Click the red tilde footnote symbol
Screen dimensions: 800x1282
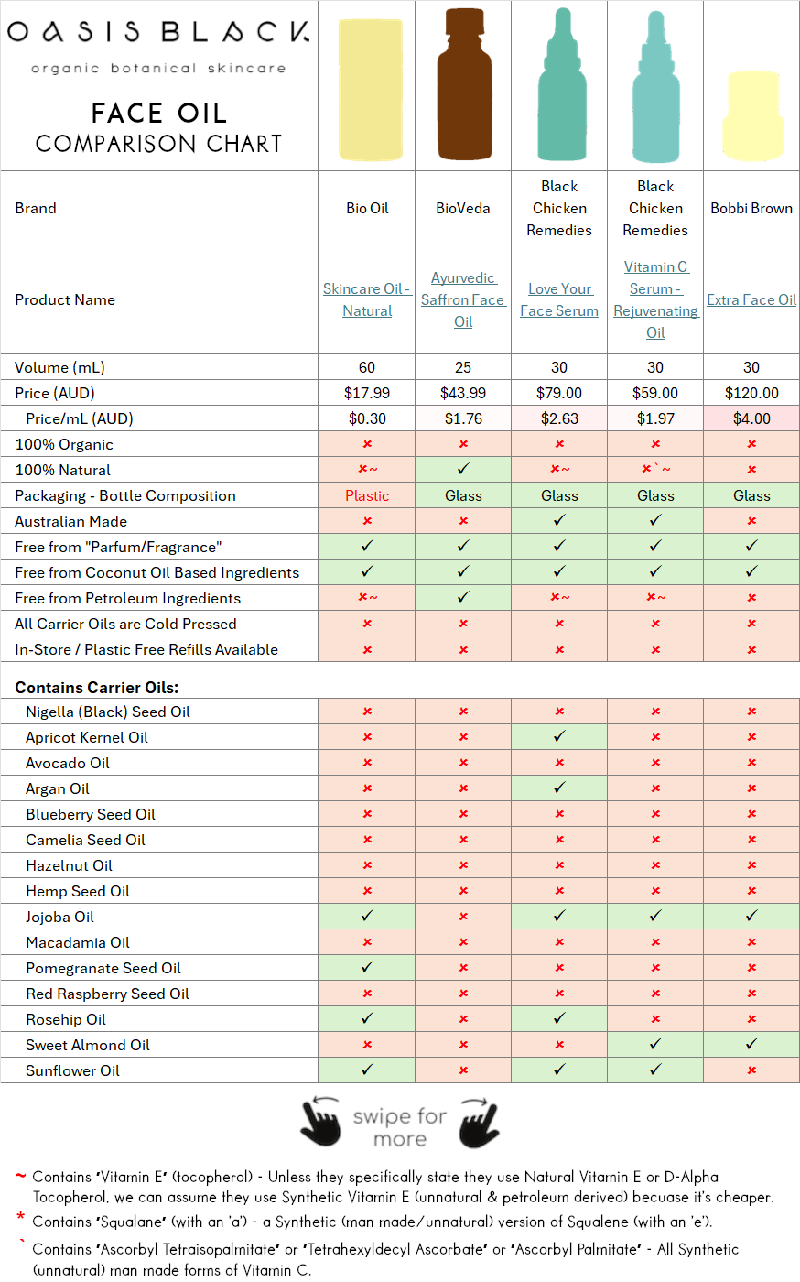(20, 1176)
